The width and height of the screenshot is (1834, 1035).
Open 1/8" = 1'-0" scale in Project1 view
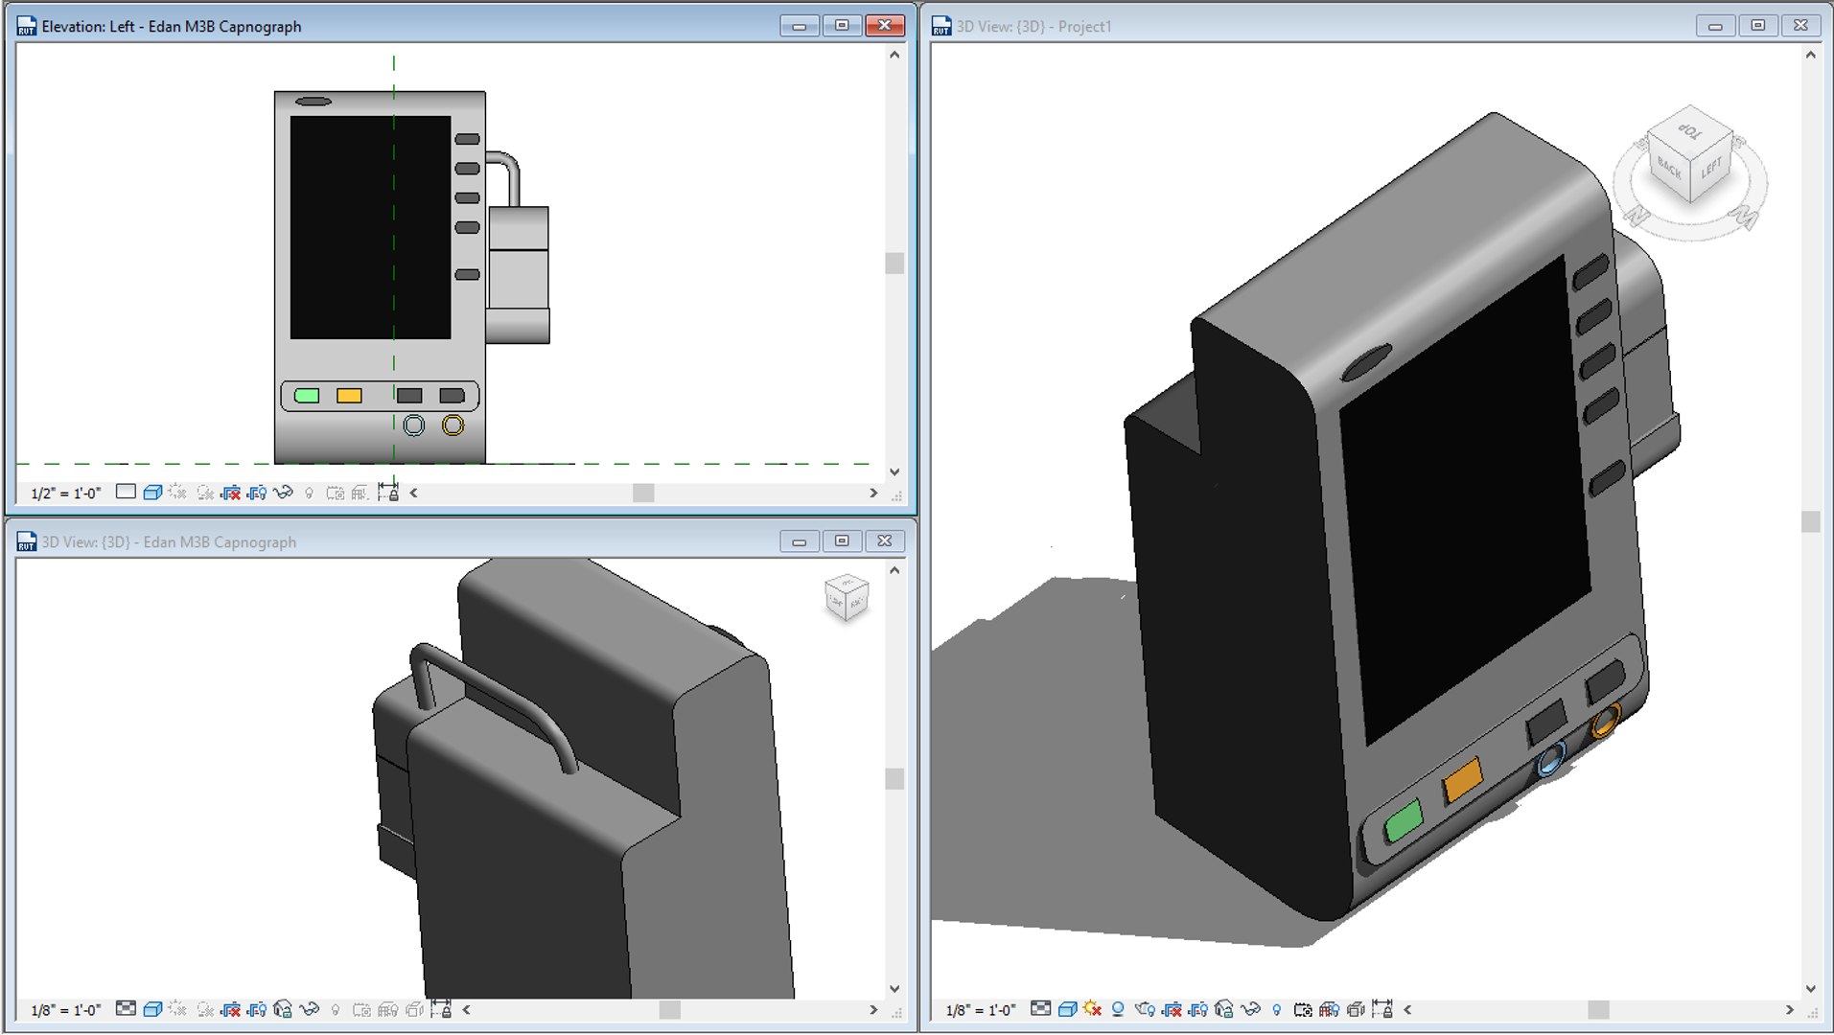coord(981,1009)
